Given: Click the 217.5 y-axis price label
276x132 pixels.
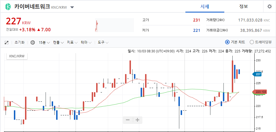Looking at the screenshot, I should tap(260, 117).
